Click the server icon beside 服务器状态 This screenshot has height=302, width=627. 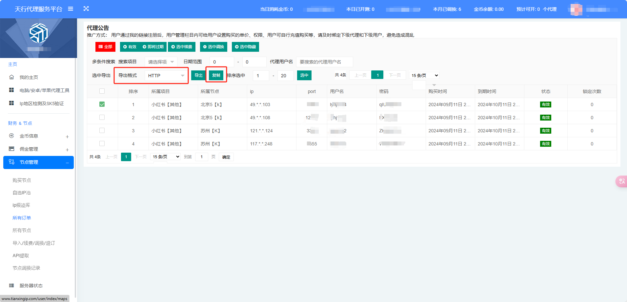(x=11, y=285)
